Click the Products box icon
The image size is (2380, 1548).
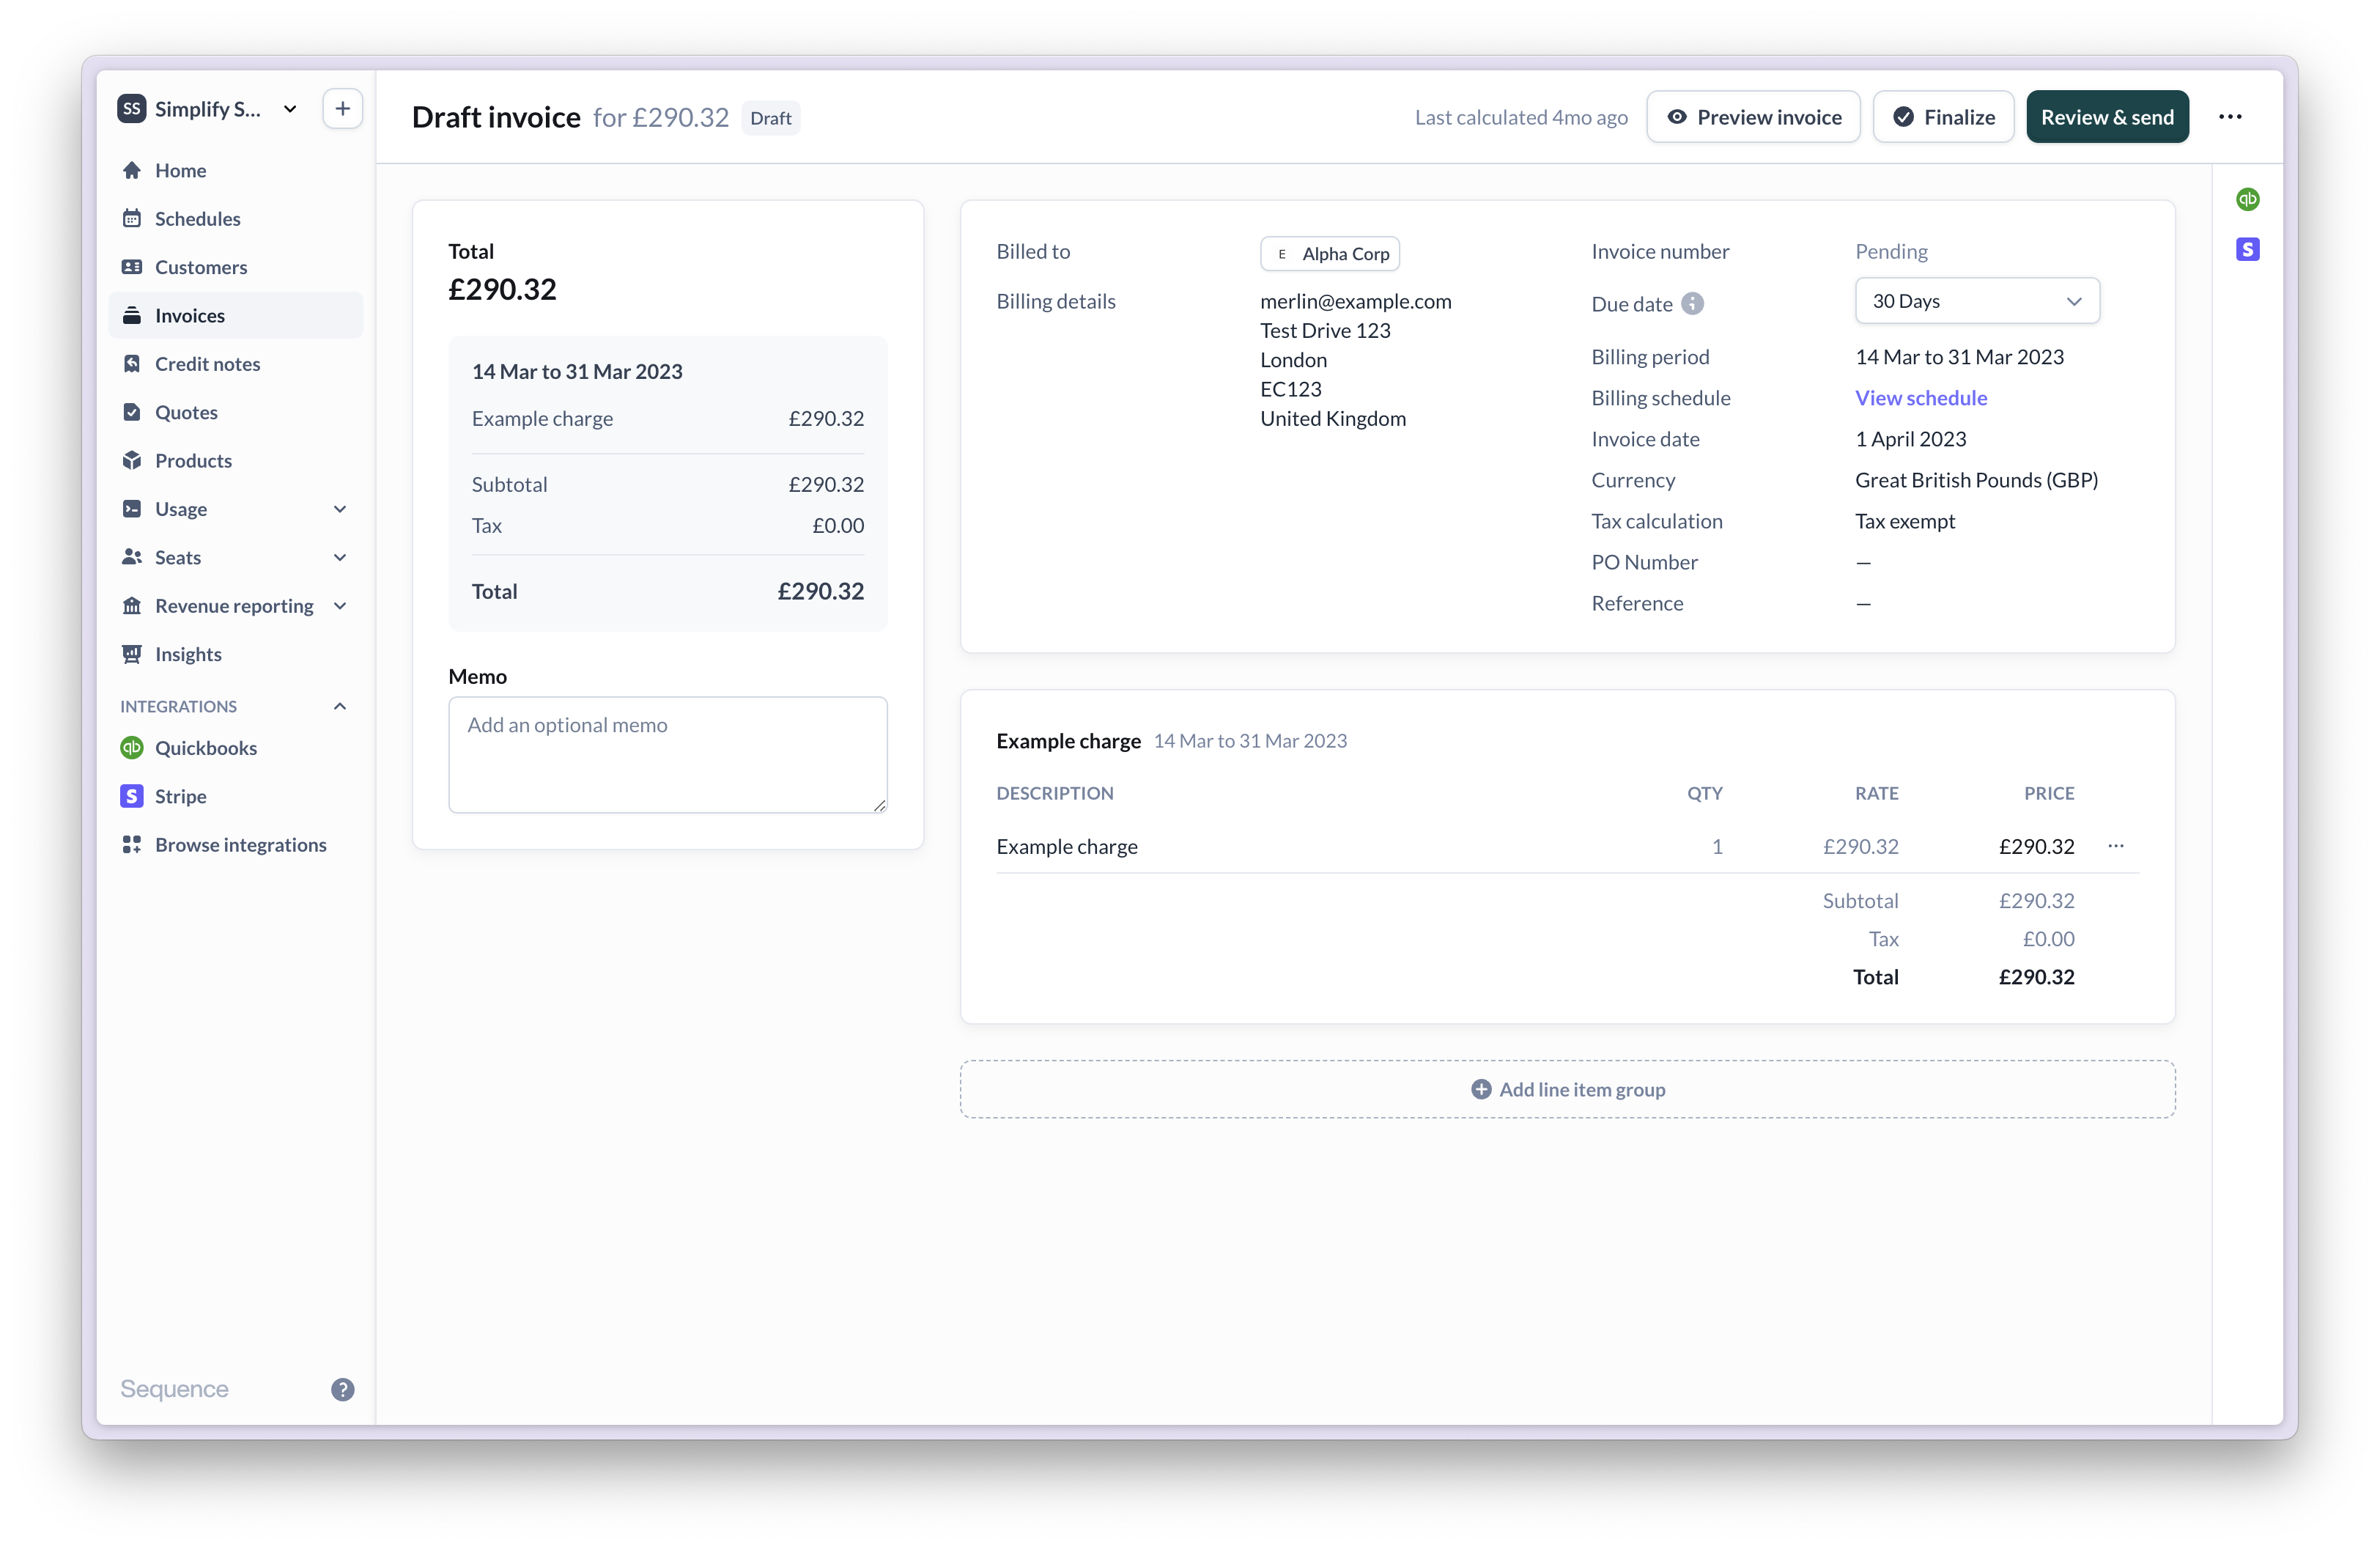[x=131, y=460]
